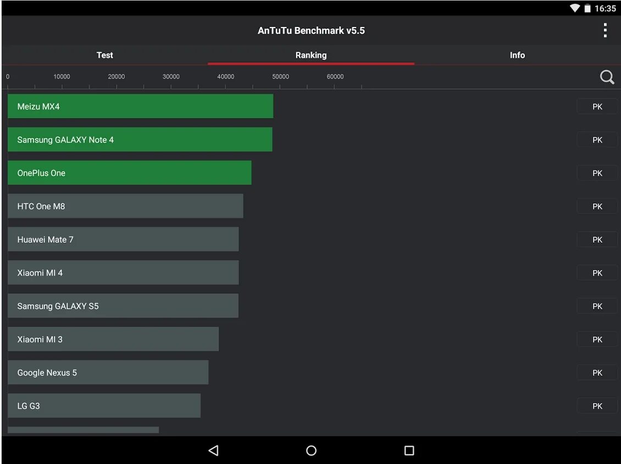Screen dimensions: 621x464
Task: Select the Samsung GALAXY S5 bar
Action: point(123,306)
